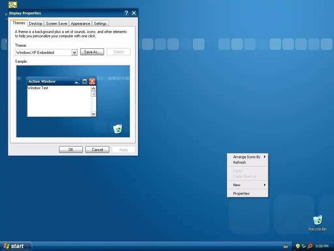This screenshot has height=251, width=334.
Task: Open the Settings tab
Action: [100, 24]
